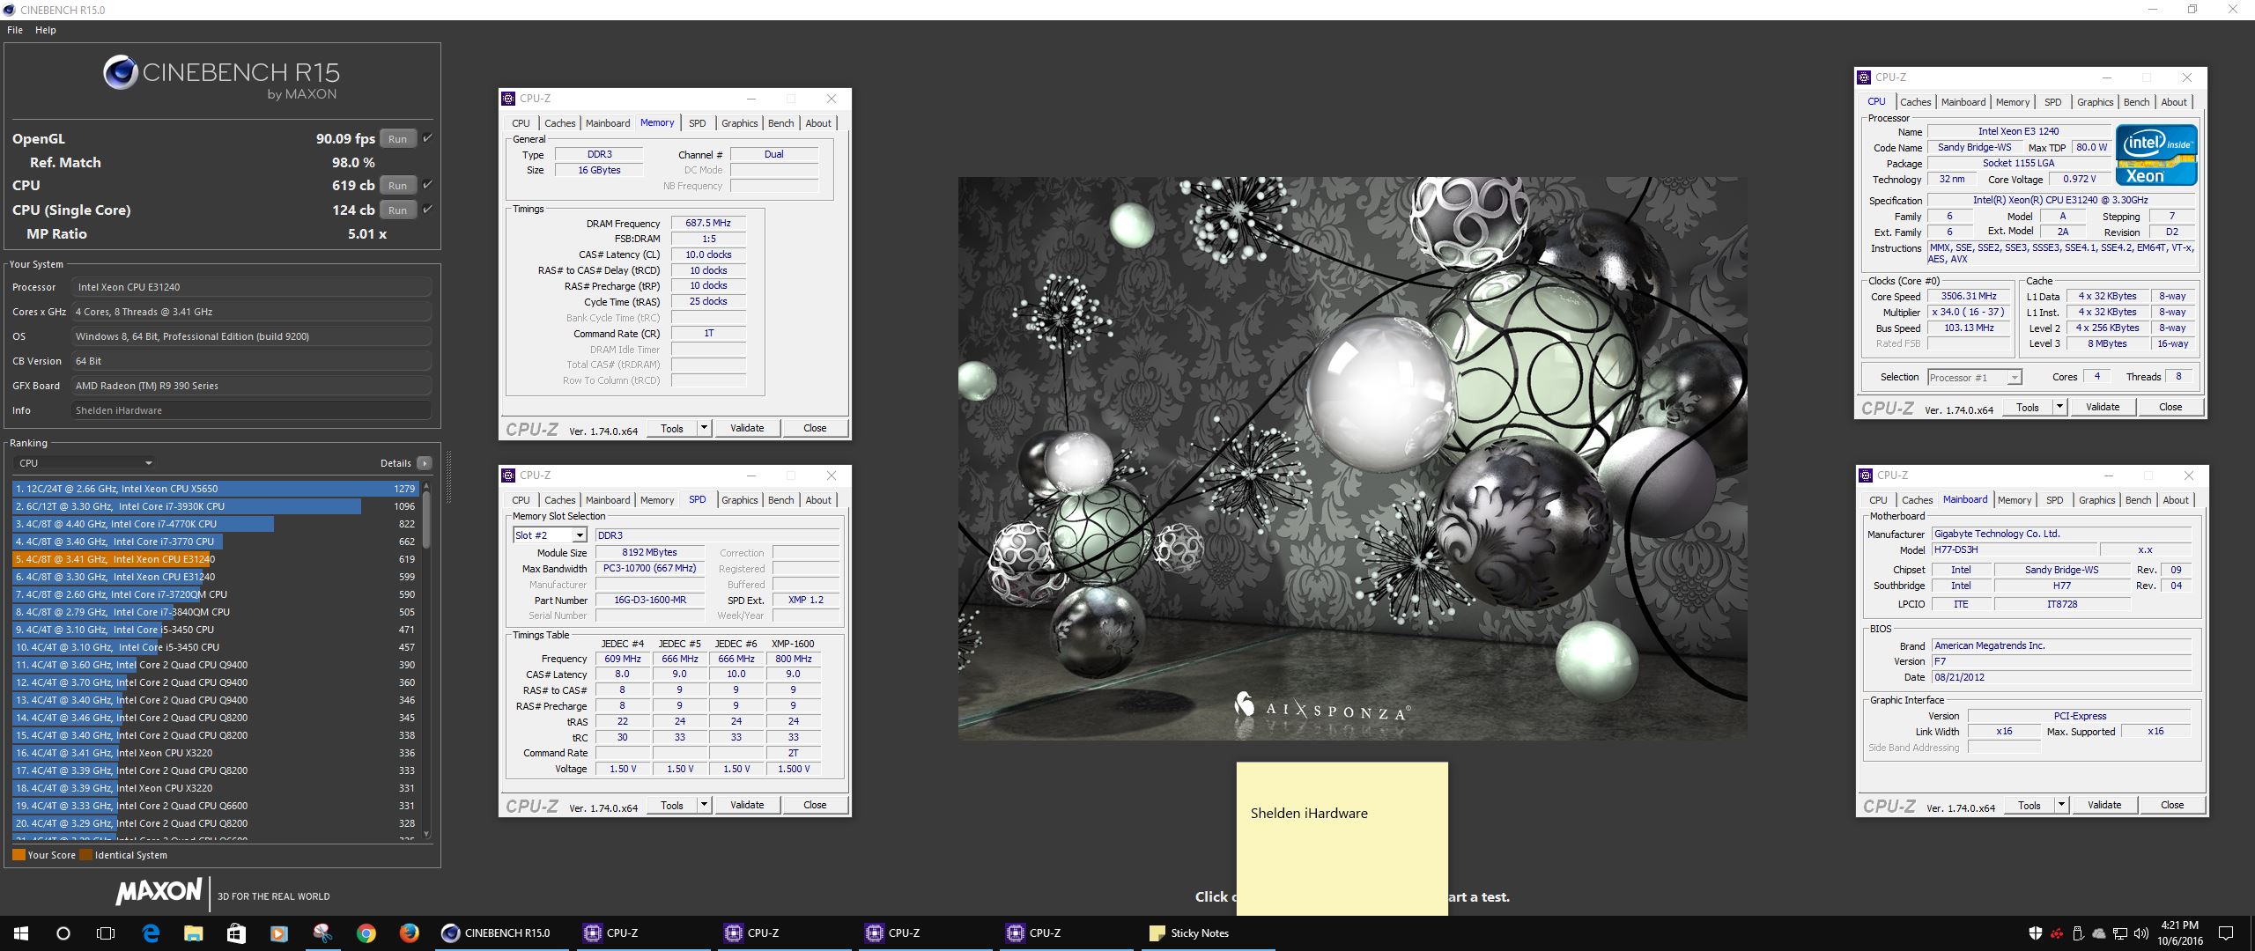Image resolution: width=2255 pixels, height=951 pixels.
Task: Click the CPU-Z Memory window title icon
Action: click(x=508, y=99)
